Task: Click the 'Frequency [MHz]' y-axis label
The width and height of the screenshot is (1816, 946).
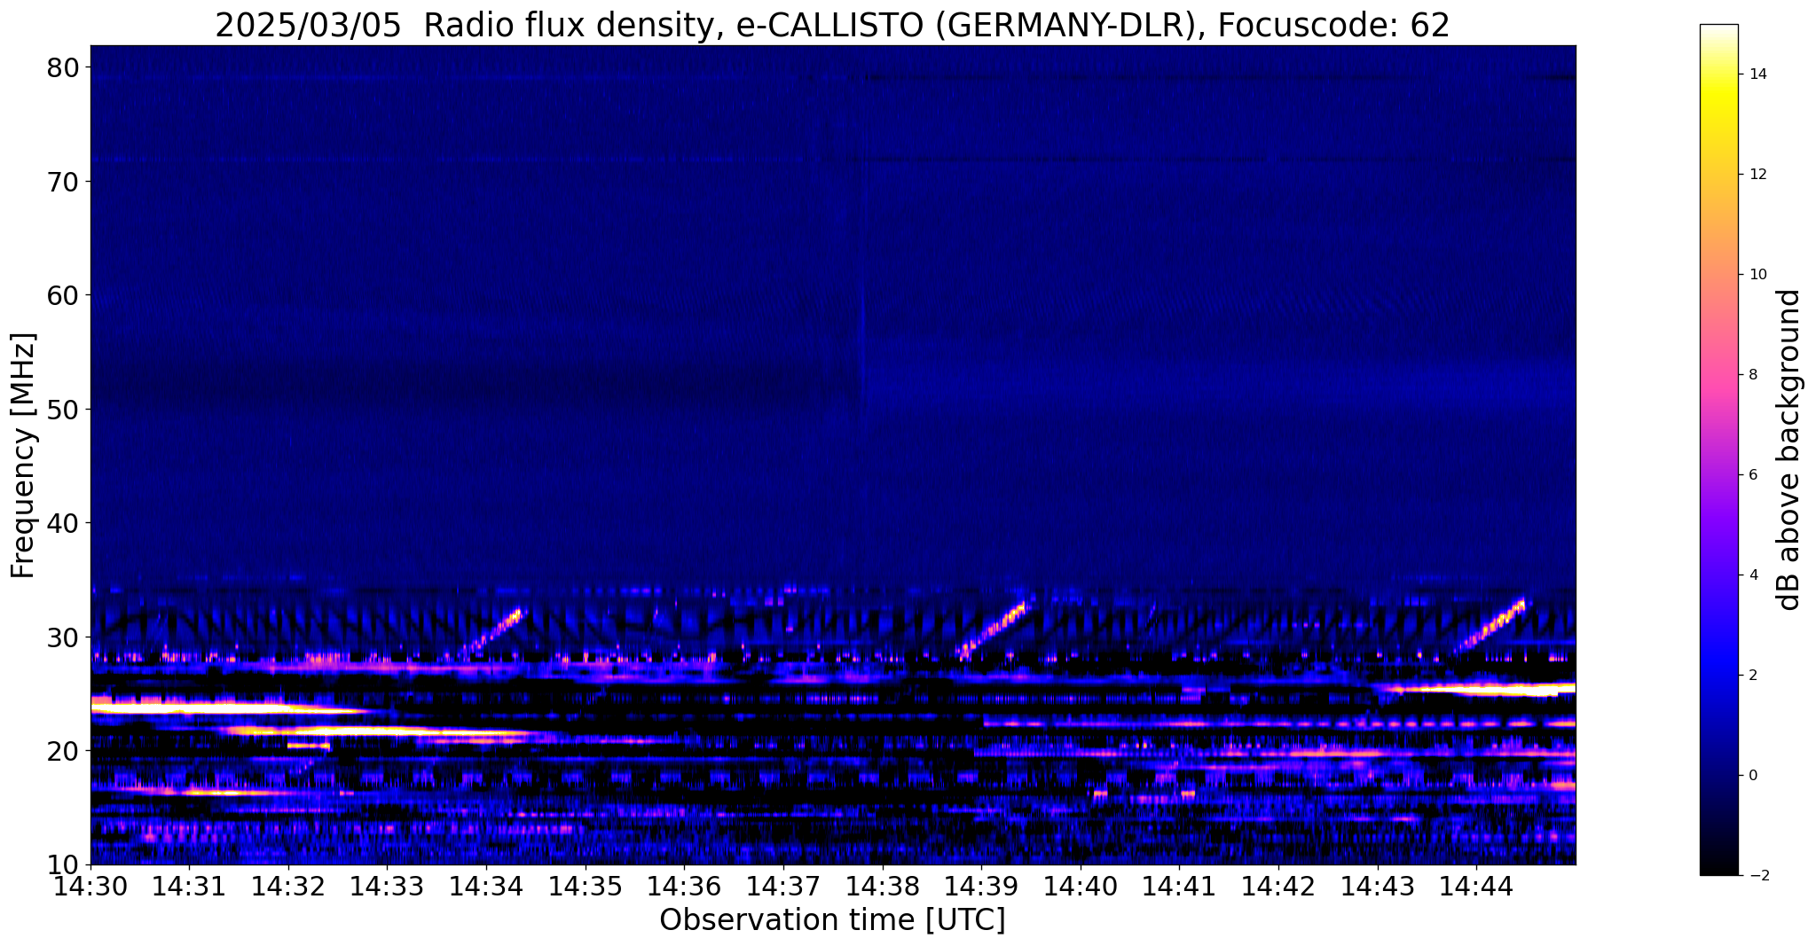Action: [24, 456]
